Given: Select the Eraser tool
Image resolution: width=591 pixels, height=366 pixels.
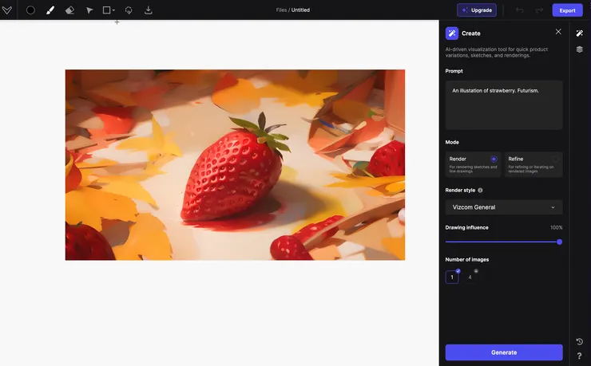Looking at the screenshot, I should point(69,10).
